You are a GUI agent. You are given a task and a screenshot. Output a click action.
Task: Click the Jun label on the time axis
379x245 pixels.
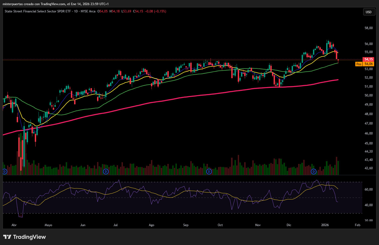coord(83,225)
